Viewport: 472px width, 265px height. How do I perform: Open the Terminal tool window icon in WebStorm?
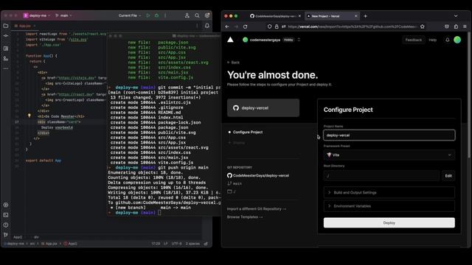[x=6, y=215]
